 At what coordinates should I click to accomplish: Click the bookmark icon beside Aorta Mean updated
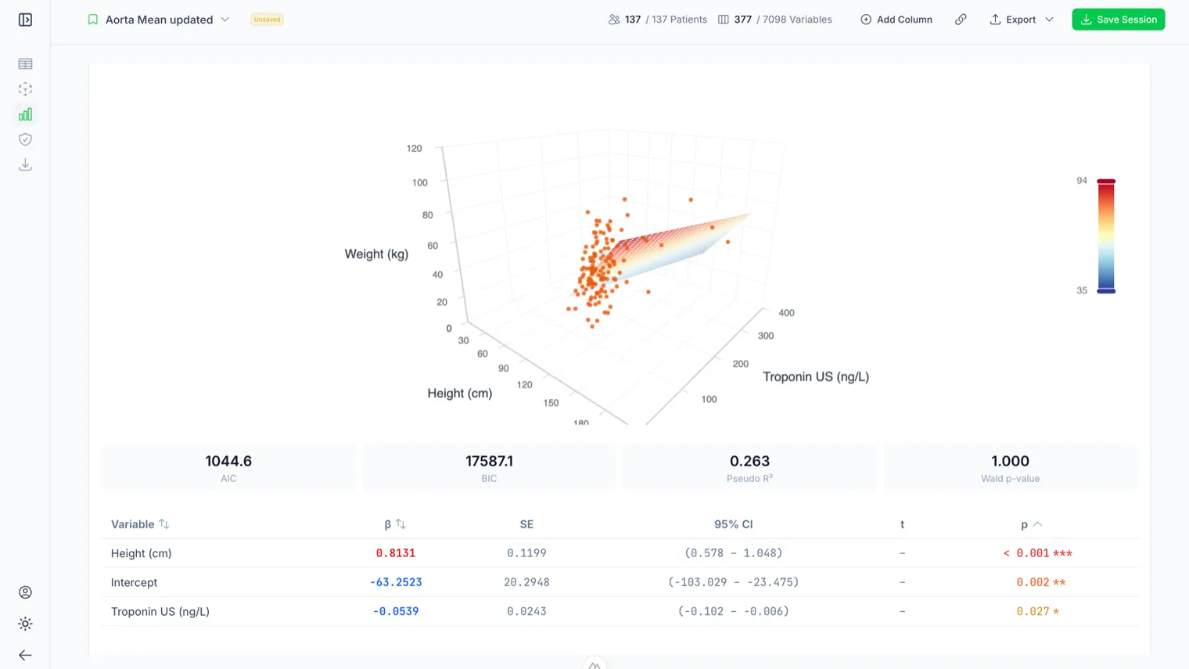[93, 20]
